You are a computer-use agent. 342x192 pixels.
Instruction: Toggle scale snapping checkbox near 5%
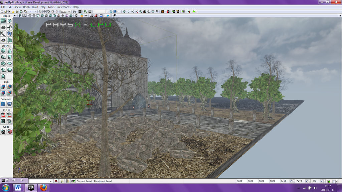click(x=321, y=181)
